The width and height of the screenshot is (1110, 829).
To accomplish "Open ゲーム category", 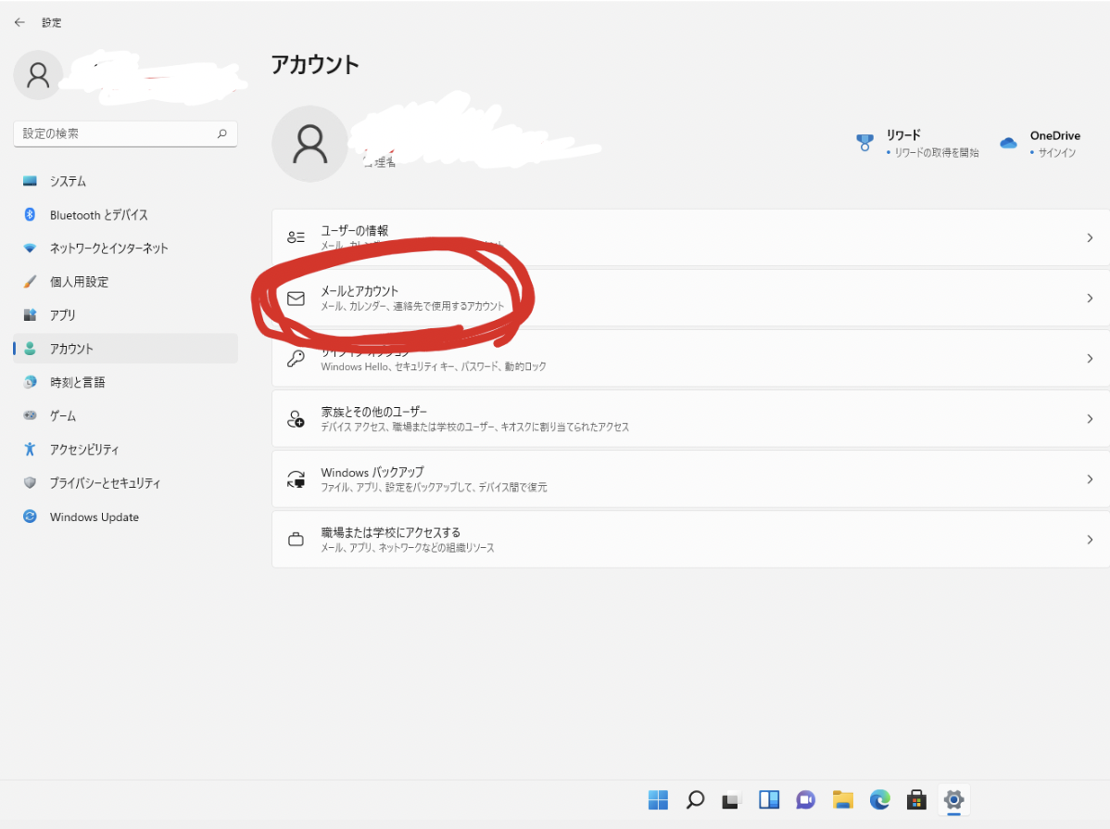I will coord(125,416).
